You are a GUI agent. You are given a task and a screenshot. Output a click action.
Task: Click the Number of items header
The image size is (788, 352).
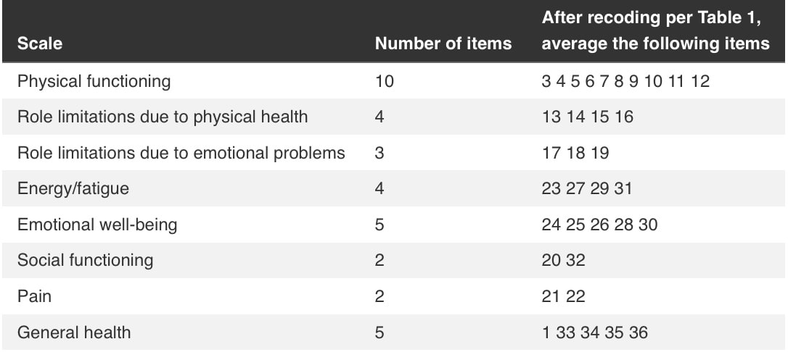tap(443, 43)
